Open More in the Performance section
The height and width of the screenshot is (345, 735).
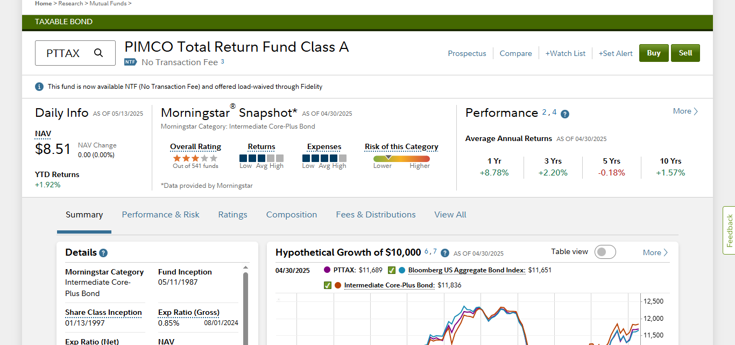[685, 111]
